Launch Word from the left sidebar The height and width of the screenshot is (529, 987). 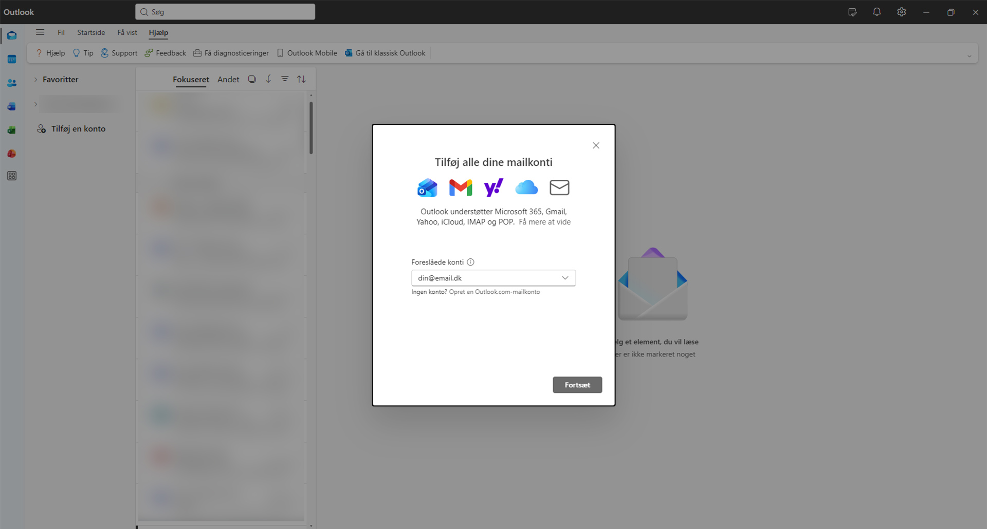[x=12, y=107]
